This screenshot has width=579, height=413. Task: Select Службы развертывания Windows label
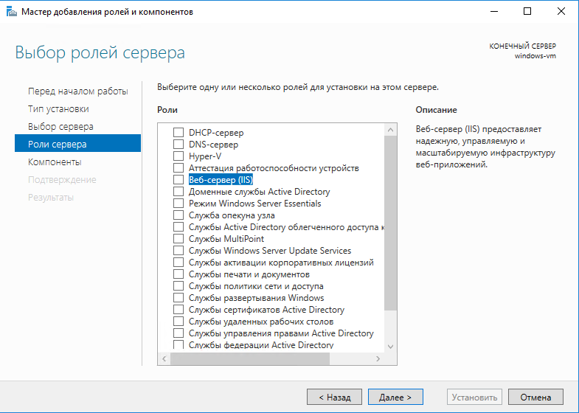pyautogui.click(x=256, y=298)
